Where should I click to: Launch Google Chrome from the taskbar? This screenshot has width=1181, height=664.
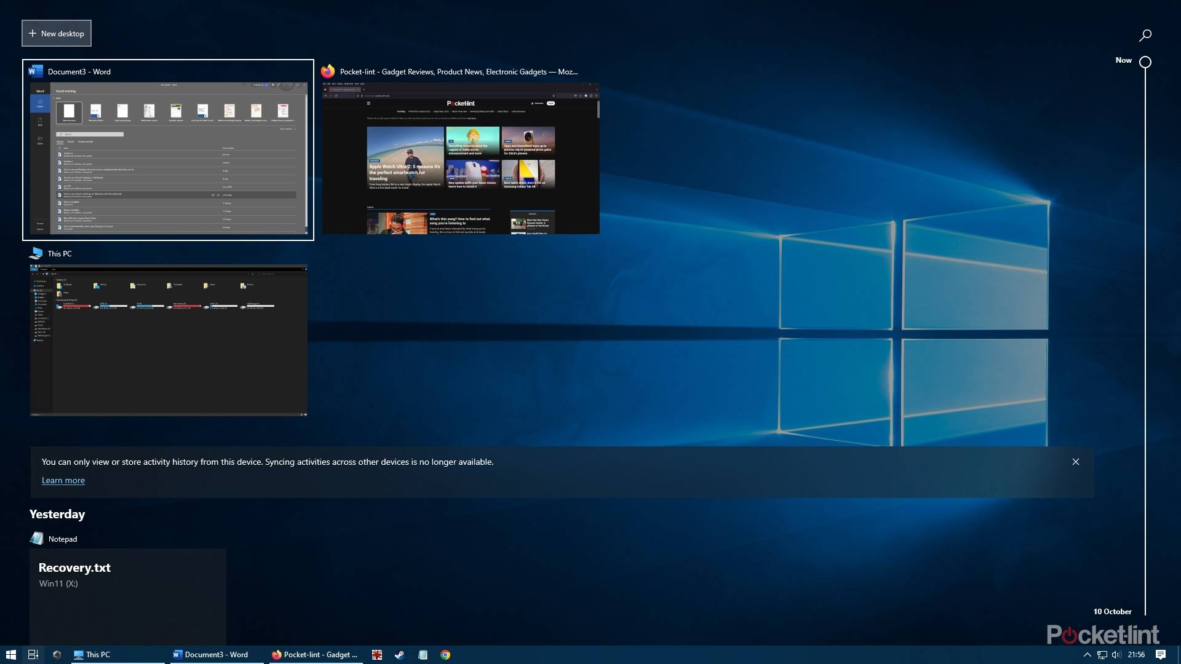(x=445, y=655)
